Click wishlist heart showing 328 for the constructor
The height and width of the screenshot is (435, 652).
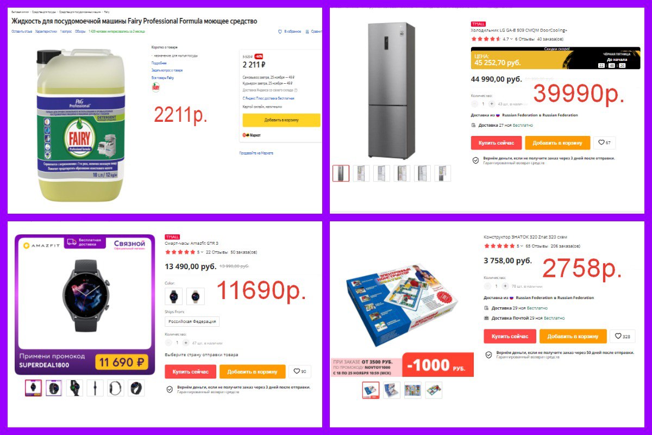pos(622,336)
